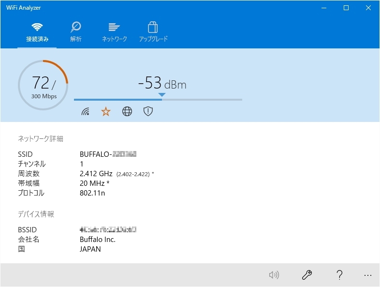Screen dimensions: 380x287
Task: Select the 802.11n protocol value
Action: (92, 193)
